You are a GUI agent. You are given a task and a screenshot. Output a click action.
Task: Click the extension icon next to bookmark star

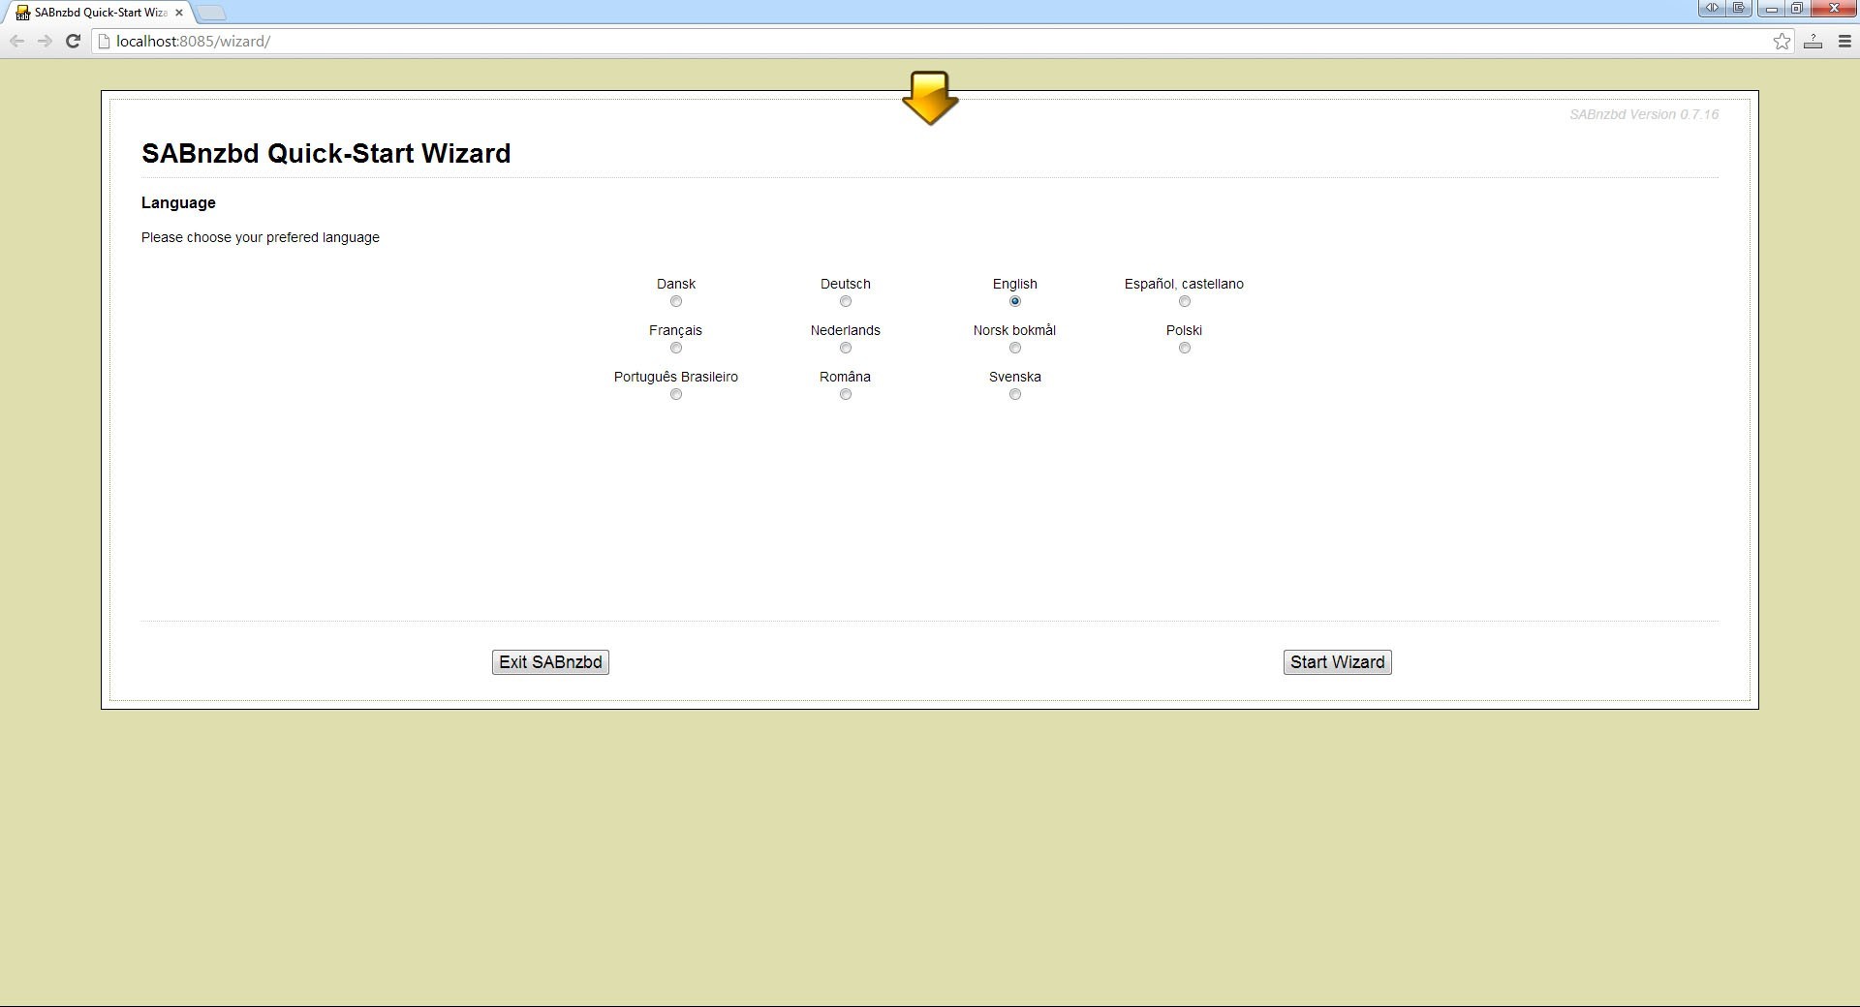coord(1813,41)
